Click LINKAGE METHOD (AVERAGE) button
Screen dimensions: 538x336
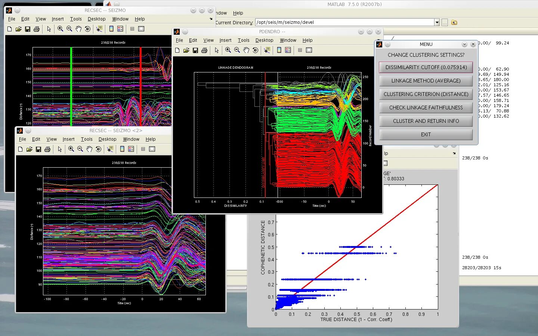[426, 81]
